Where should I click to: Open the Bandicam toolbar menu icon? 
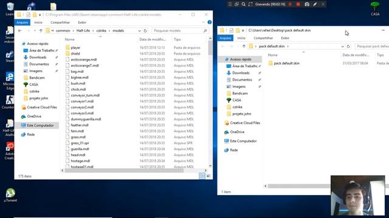(230, 4)
